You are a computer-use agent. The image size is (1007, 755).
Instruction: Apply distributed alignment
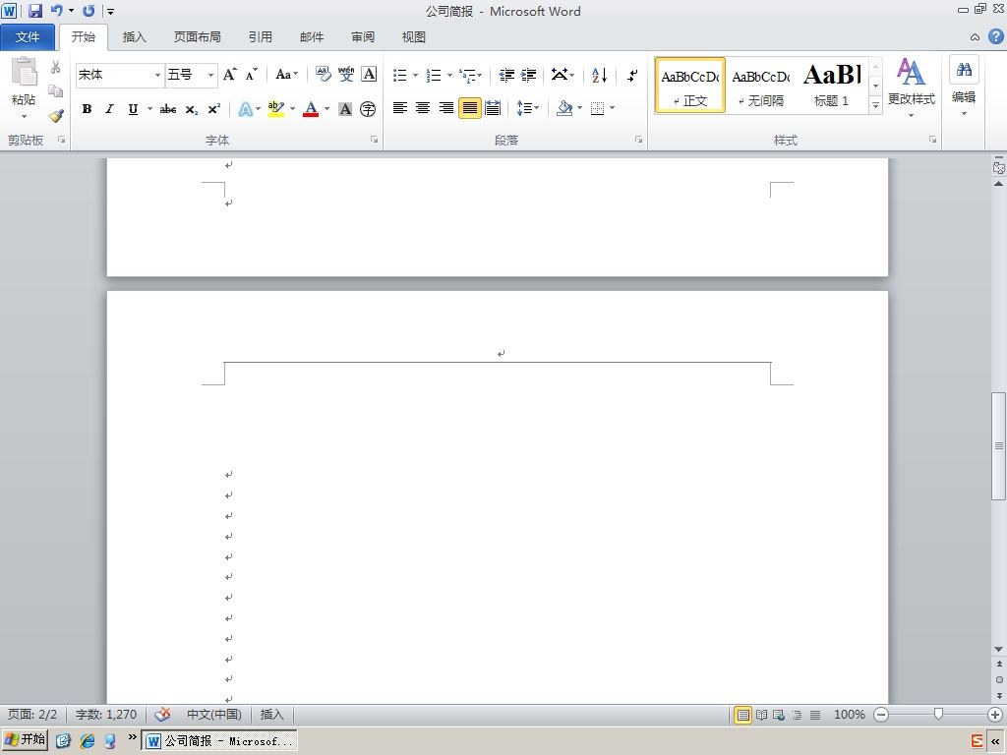coord(493,108)
